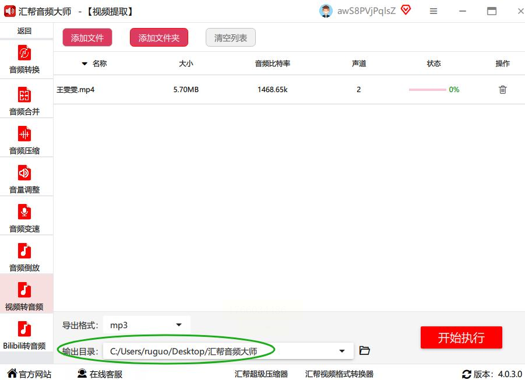This screenshot has height=380, width=525.
Task: Click the 汇帮音频大师 app logo
Action: (9, 11)
